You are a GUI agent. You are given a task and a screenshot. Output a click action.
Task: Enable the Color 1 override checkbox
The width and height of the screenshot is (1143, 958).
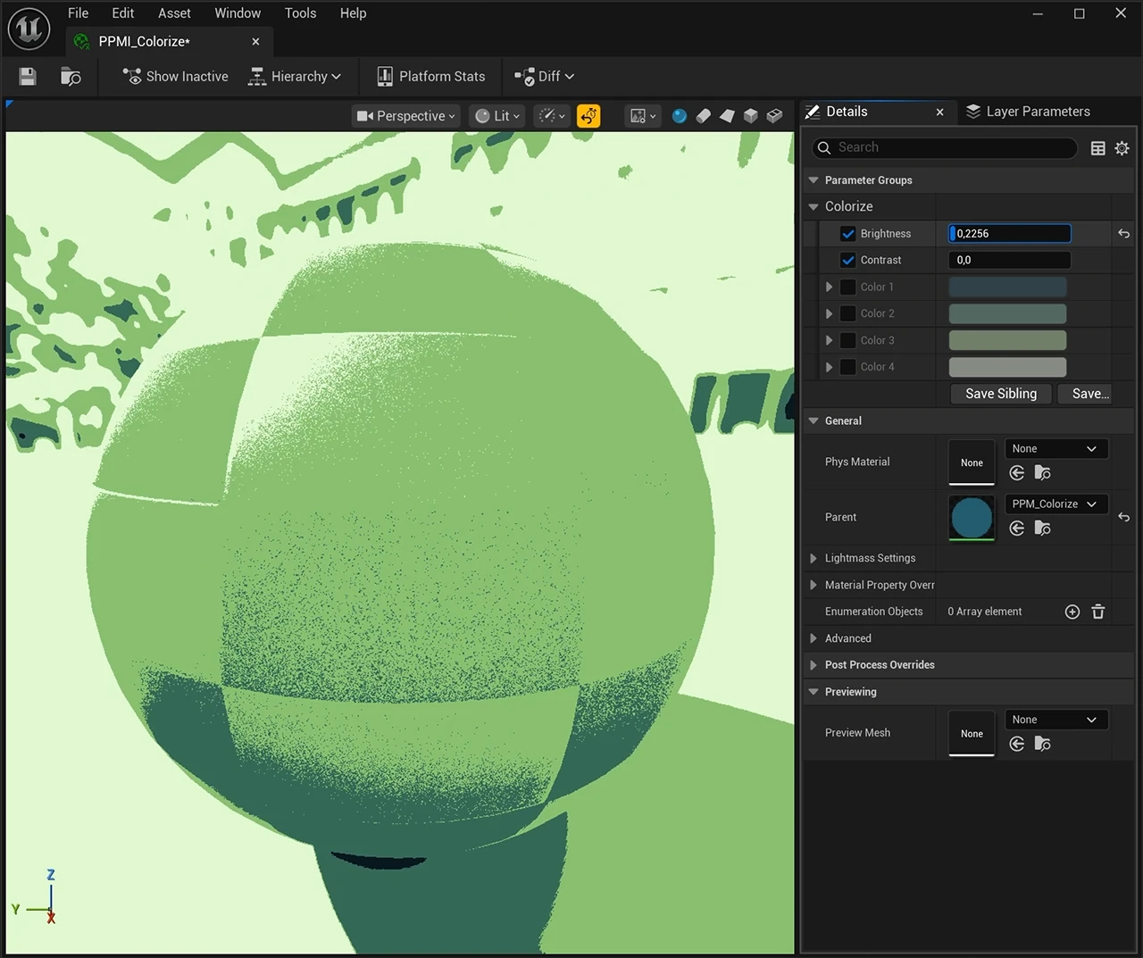pos(848,287)
